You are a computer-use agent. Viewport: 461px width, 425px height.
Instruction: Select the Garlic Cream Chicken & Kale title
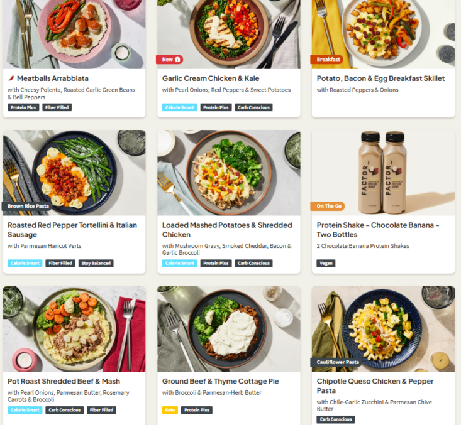click(x=211, y=78)
